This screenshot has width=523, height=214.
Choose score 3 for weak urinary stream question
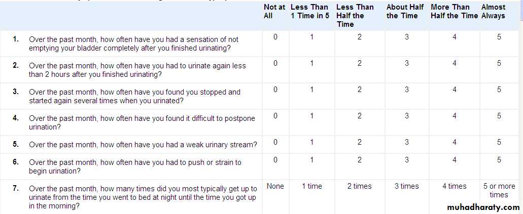pos(406,142)
